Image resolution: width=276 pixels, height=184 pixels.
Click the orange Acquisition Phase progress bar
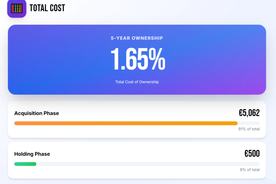[126, 123]
